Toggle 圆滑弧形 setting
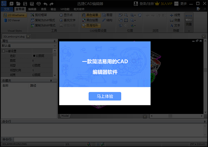 [91, 25]
